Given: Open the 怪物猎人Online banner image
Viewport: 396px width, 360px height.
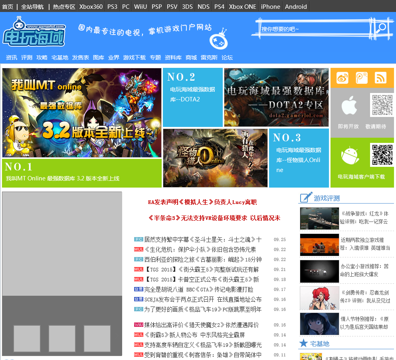Looking at the screenshot, I should 215,158.
